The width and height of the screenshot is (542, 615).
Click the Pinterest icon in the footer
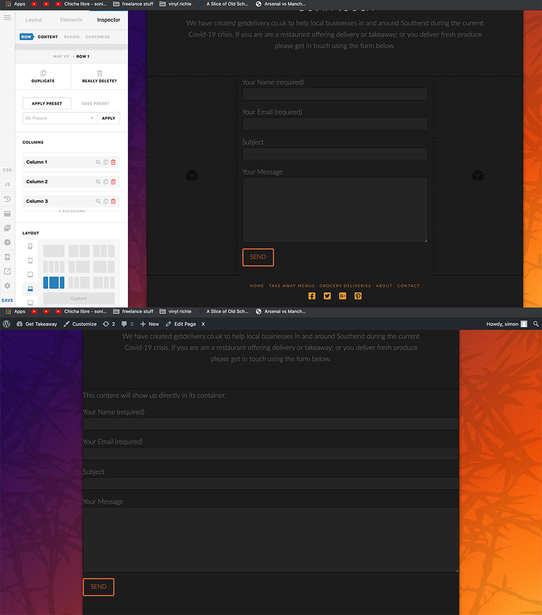pos(358,296)
